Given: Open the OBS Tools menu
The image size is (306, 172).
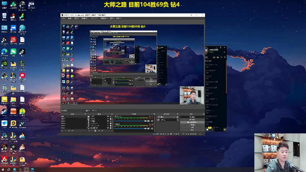Looking at the screenshot, I should pyautogui.click(x=112, y=18).
